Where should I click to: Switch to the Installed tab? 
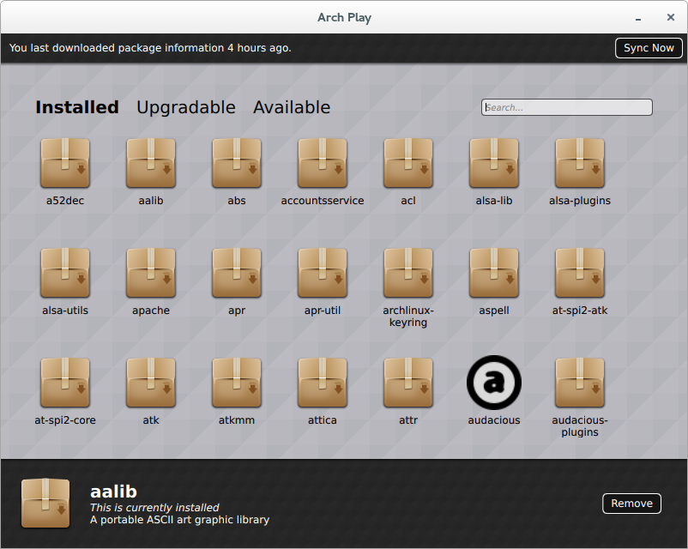(77, 107)
